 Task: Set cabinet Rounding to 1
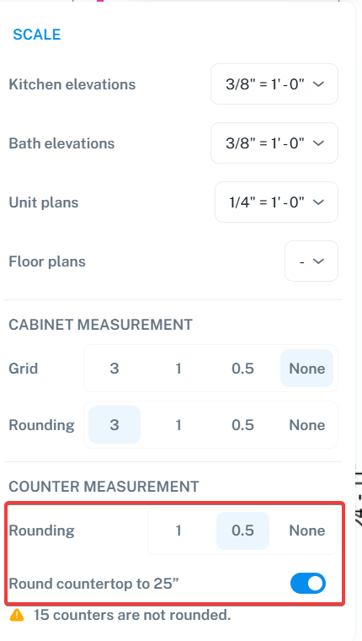[178, 425]
